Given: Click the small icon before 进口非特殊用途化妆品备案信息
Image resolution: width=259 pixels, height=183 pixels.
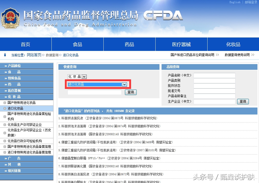Looking at the screenshot, I should click(5, 152).
